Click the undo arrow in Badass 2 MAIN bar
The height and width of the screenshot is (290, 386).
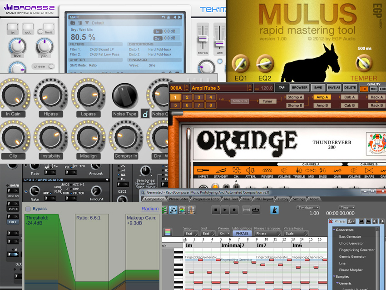pos(163,17)
